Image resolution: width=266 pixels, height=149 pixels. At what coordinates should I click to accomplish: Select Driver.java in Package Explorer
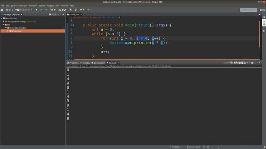pyautogui.click(x=33, y=31)
